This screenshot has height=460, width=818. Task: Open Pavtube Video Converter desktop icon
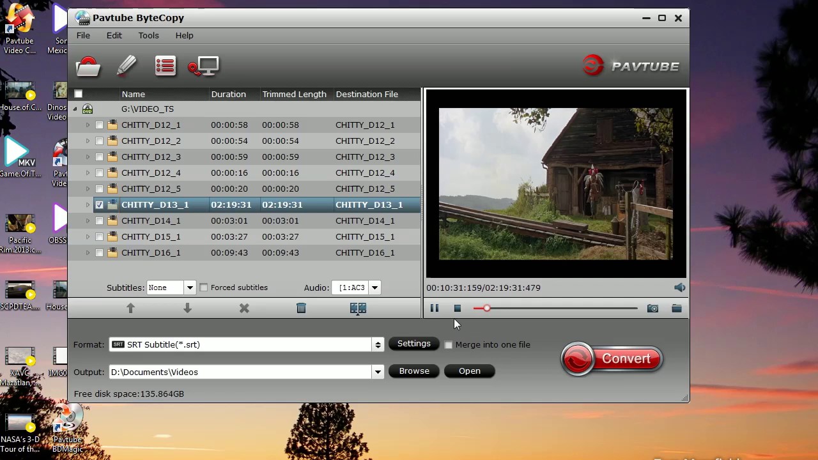click(x=20, y=29)
